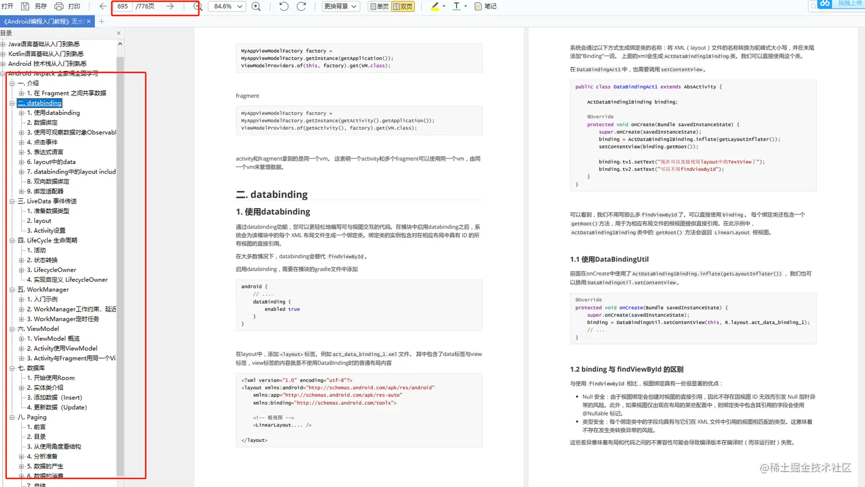Add a new tab with plus icon
Screen dimensions: 865x487
(x=101, y=21)
